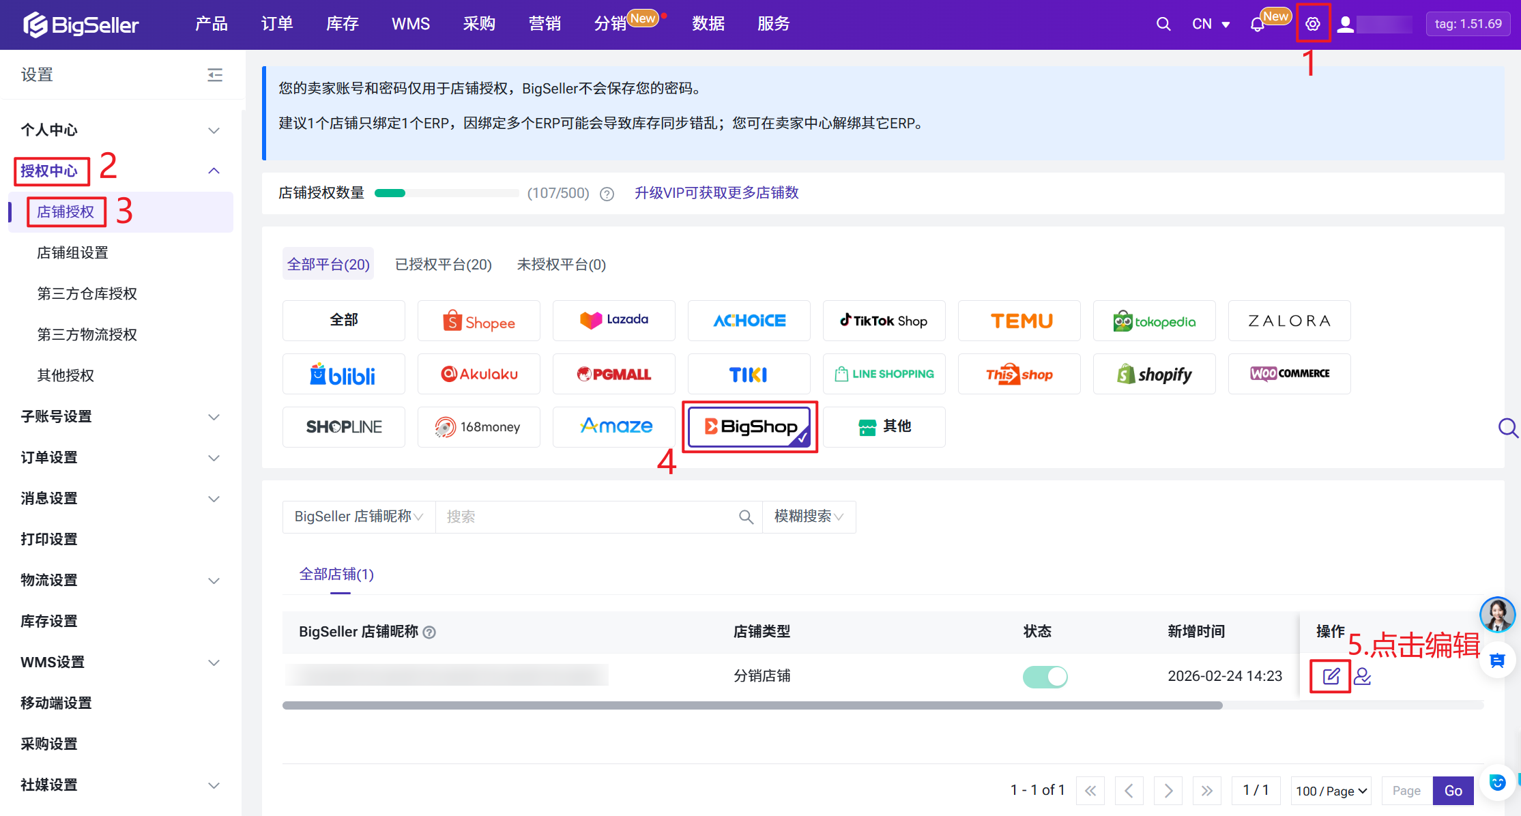Open the chat support icon on right edge
1521x816 pixels.
pyautogui.click(x=1497, y=660)
